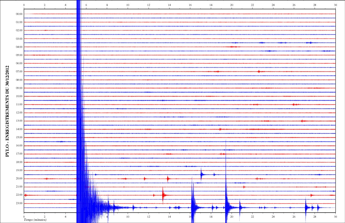Select the 28 tick on top axis
Viewport: 345px width, 223px height.
315,5
